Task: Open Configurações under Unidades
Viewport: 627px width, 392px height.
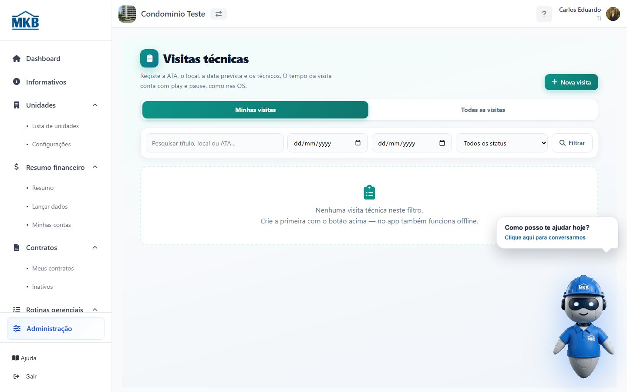Action: (x=51, y=144)
